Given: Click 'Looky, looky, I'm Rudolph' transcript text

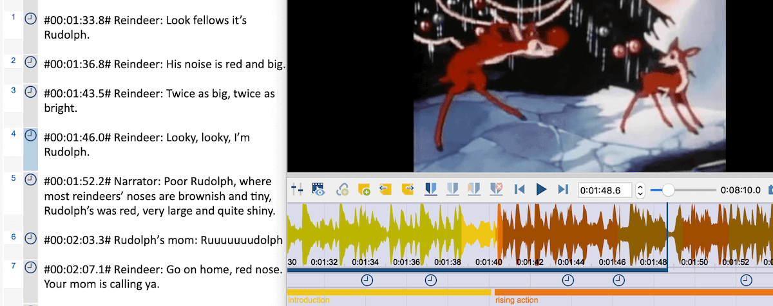Looking at the screenshot, I should (147, 144).
